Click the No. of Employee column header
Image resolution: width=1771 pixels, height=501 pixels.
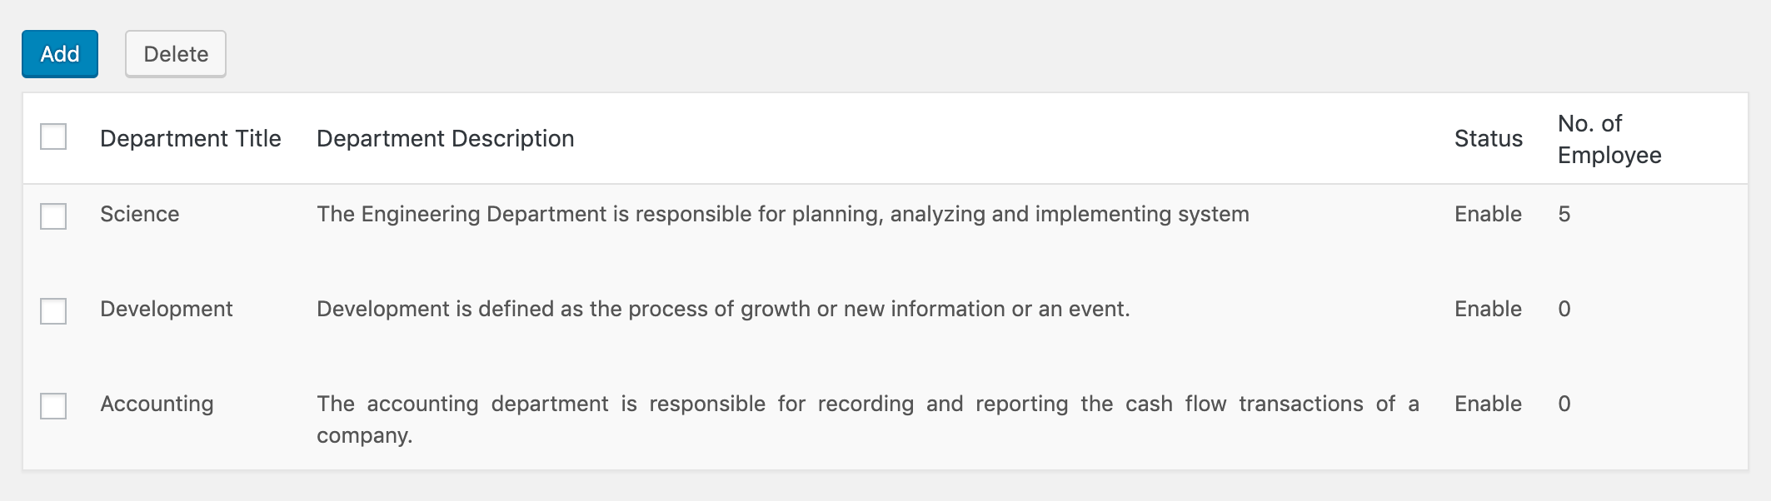click(1609, 139)
